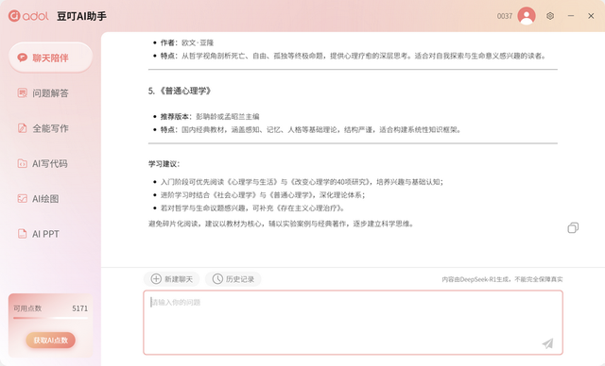Click the 学习建议 heading text
This screenshot has width=605, height=366.
point(164,164)
